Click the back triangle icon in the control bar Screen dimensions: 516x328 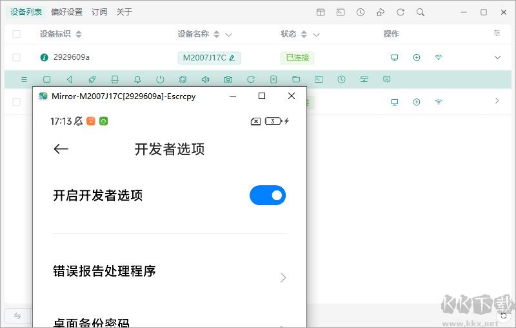pos(70,79)
